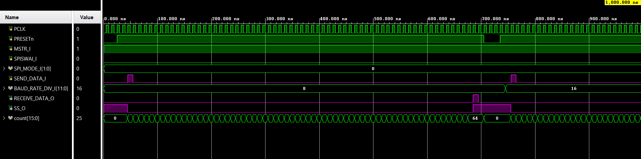Click the PRESETn signal icon
Screen dimensions: 641x159
[11, 39]
